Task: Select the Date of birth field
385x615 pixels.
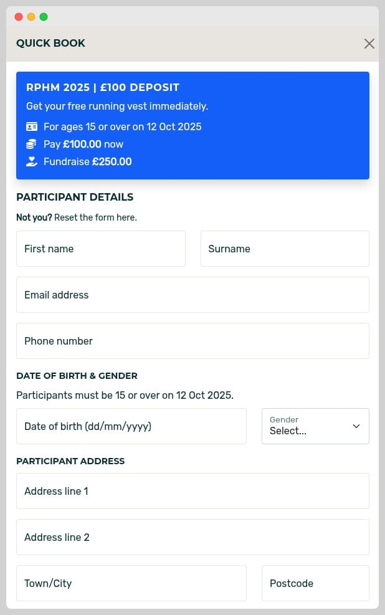Action: coord(131,426)
